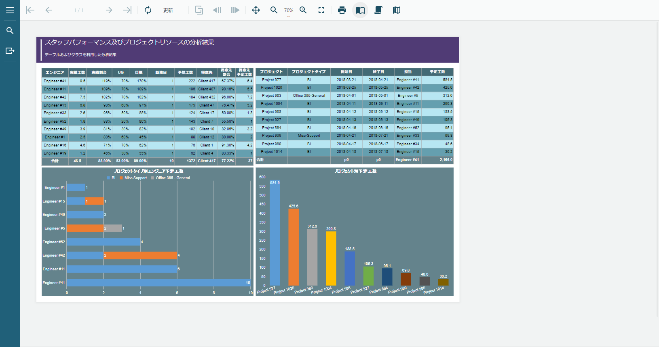Go to the next page
Viewport: 659px width, 347px height.
[109, 10]
